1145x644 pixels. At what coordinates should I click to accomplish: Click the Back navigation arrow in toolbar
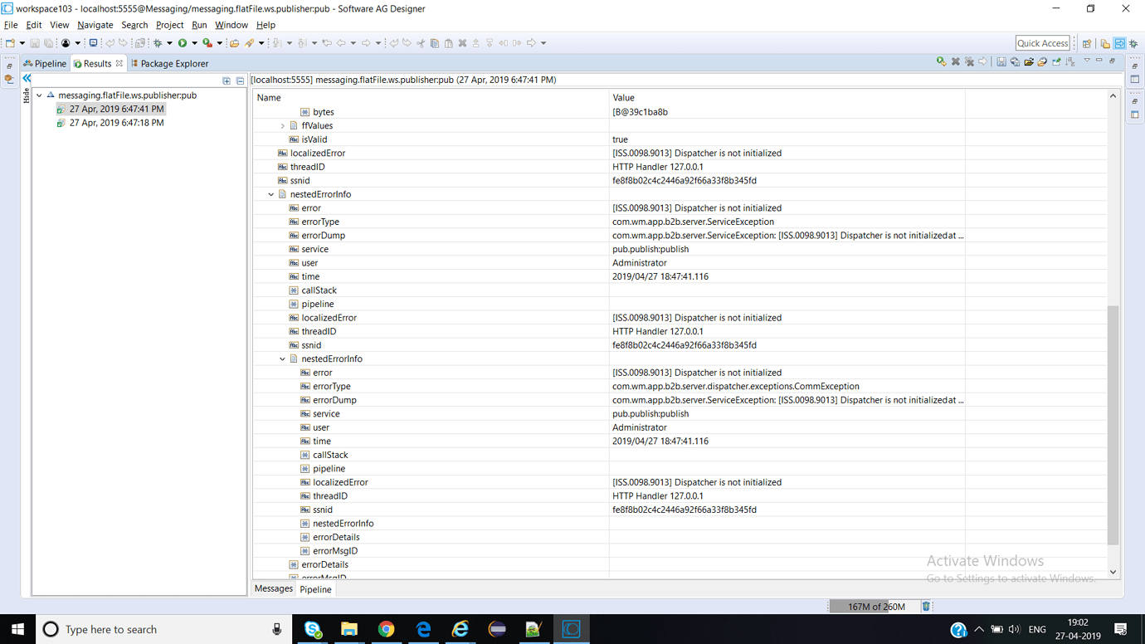coord(341,43)
